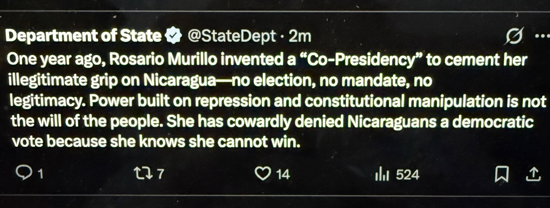Image resolution: width=550 pixels, height=208 pixels.
Task: Click the Reply speech bubble icon
Action: 24,173
